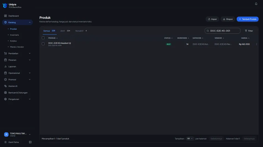Switch to the Semua tab

coord(49,31)
